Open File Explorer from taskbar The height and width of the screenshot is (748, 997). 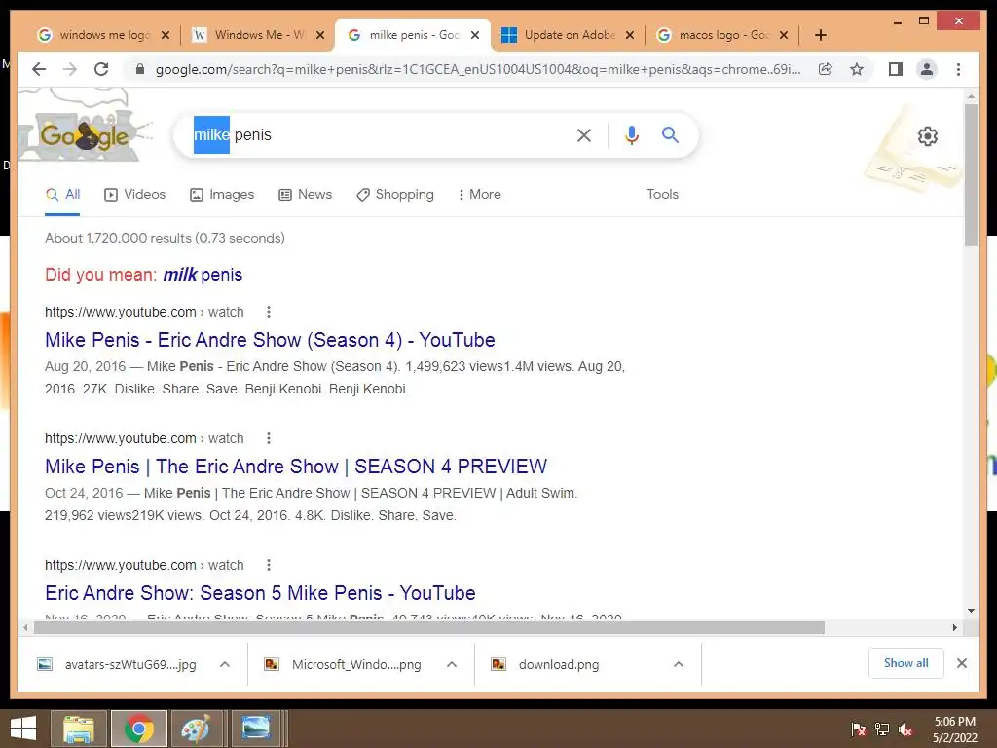click(78, 729)
